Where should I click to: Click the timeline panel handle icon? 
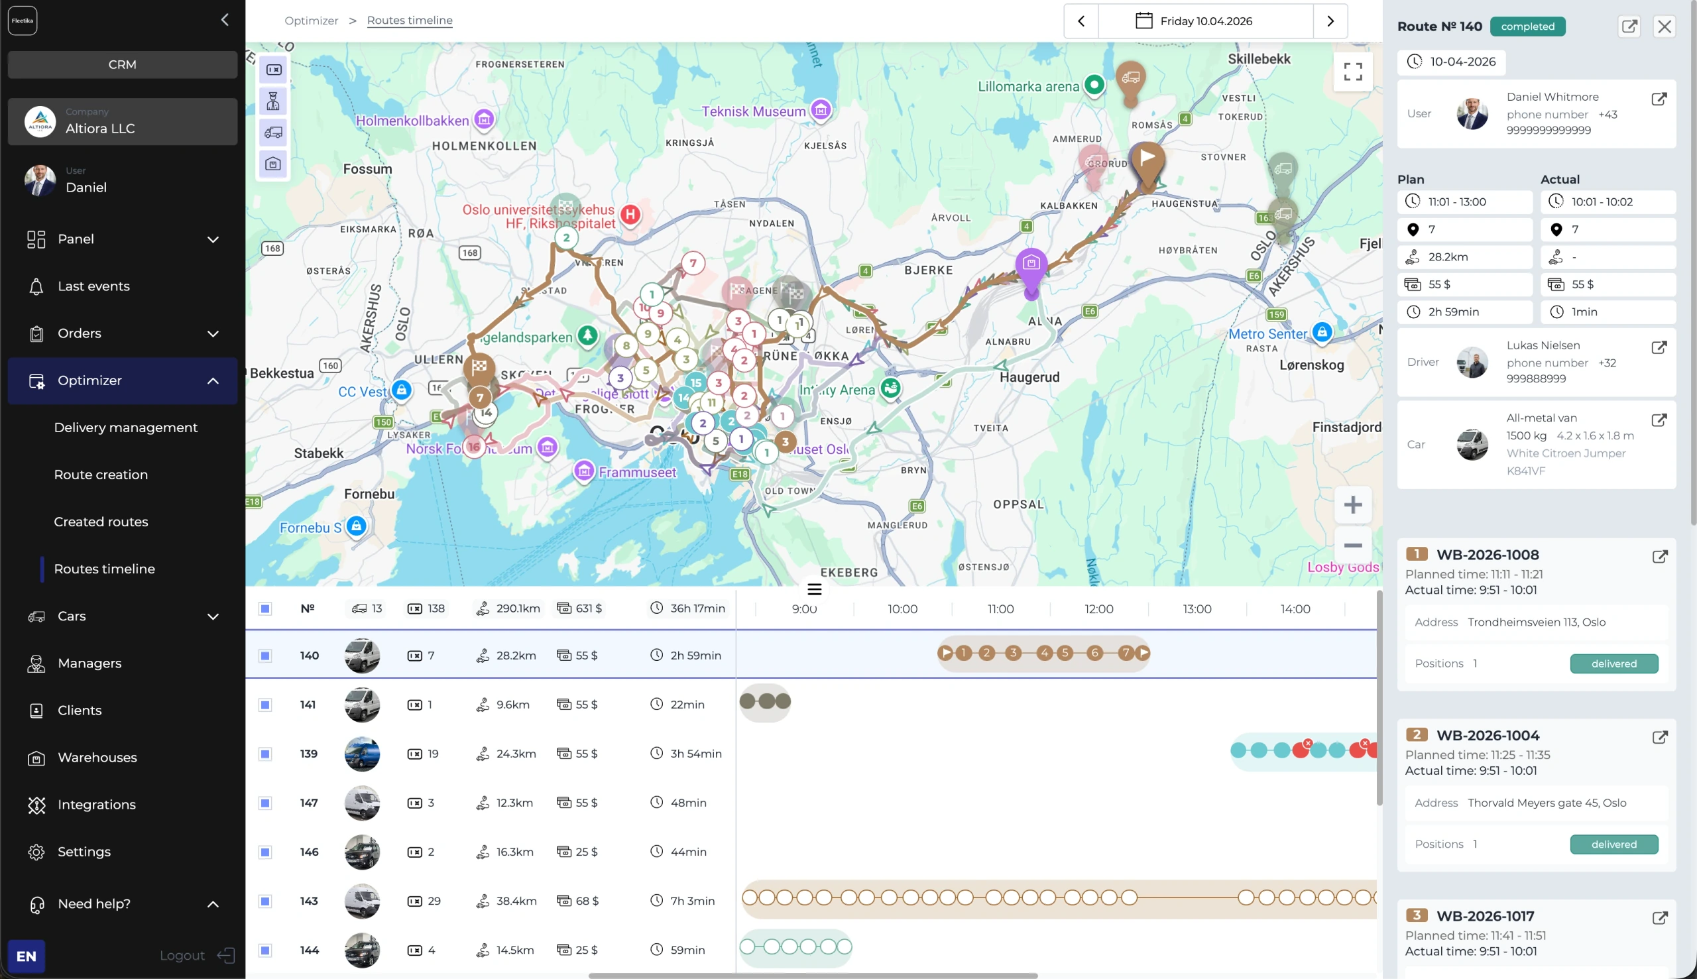click(814, 590)
